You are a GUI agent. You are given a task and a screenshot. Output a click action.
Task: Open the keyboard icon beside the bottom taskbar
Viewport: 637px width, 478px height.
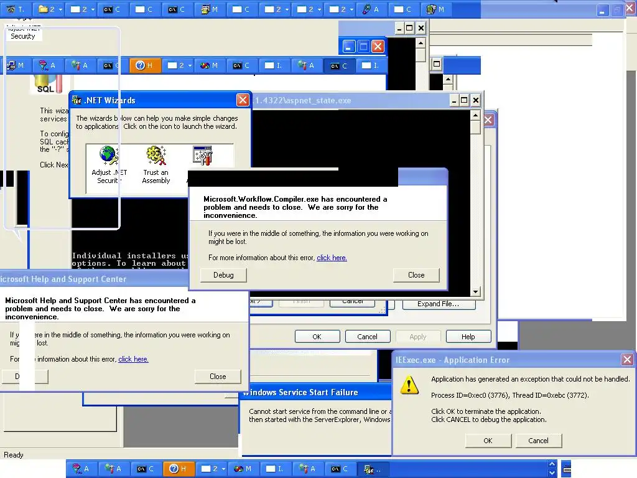567,469
